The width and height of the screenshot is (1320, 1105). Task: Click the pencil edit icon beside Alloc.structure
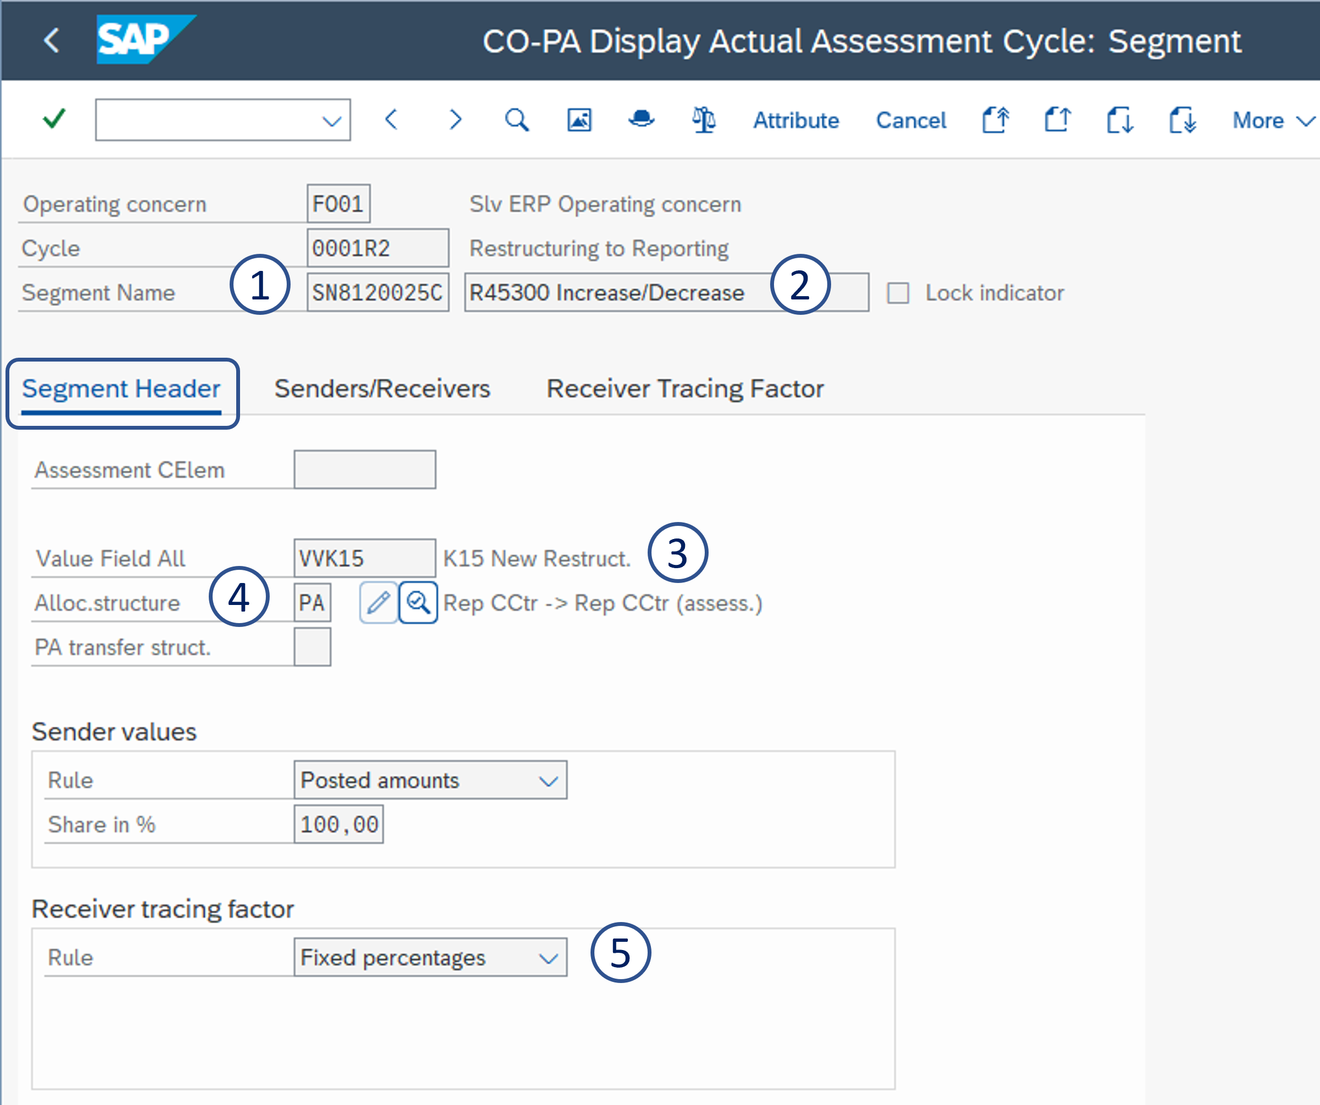click(378, 603)
